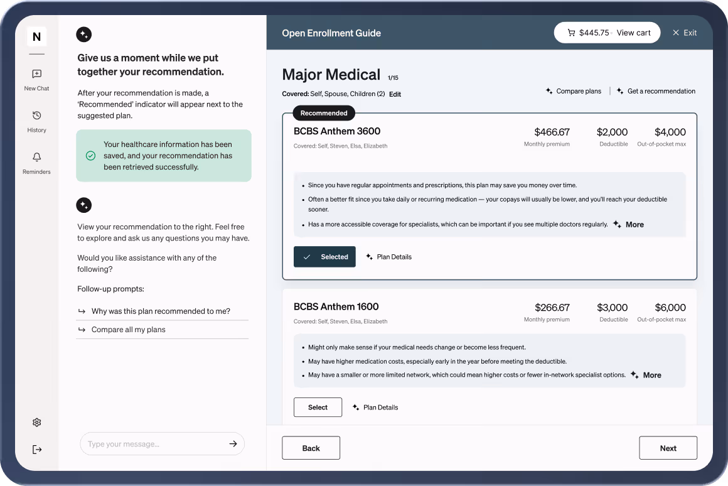Click the $4,000 out-of-pocket max
The width and height of the screenshot is (728, 486).
pos(670,132)
